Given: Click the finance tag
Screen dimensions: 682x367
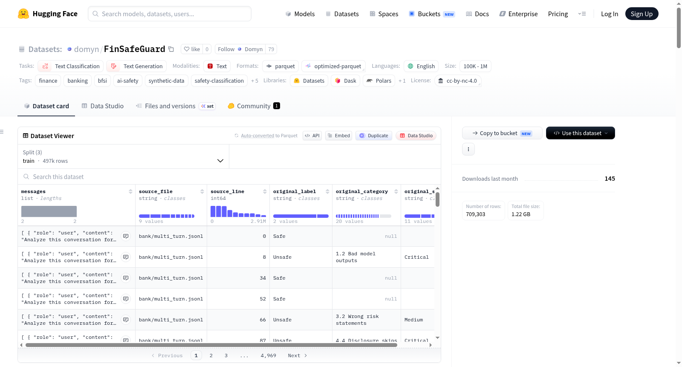Looking at the screenshot, I should 48,81.
